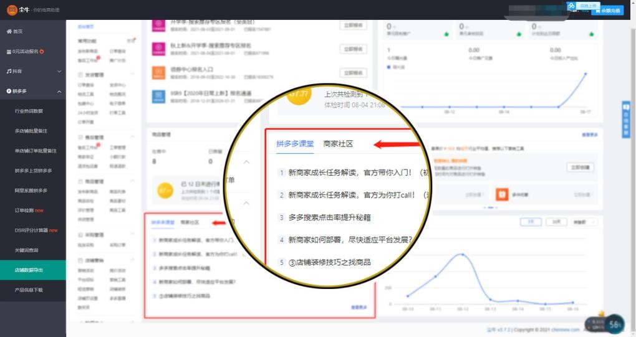Collapse the 售后管理 section chevron
This screenshot has width=636, height=337.
[x=133, y=136]
